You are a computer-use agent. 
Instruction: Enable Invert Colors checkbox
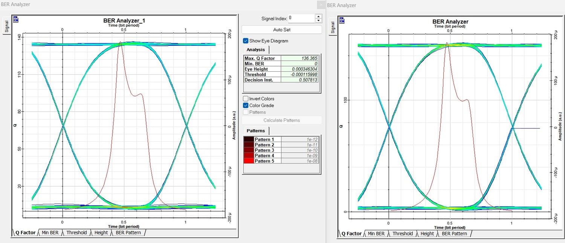[x=246, y=99]
